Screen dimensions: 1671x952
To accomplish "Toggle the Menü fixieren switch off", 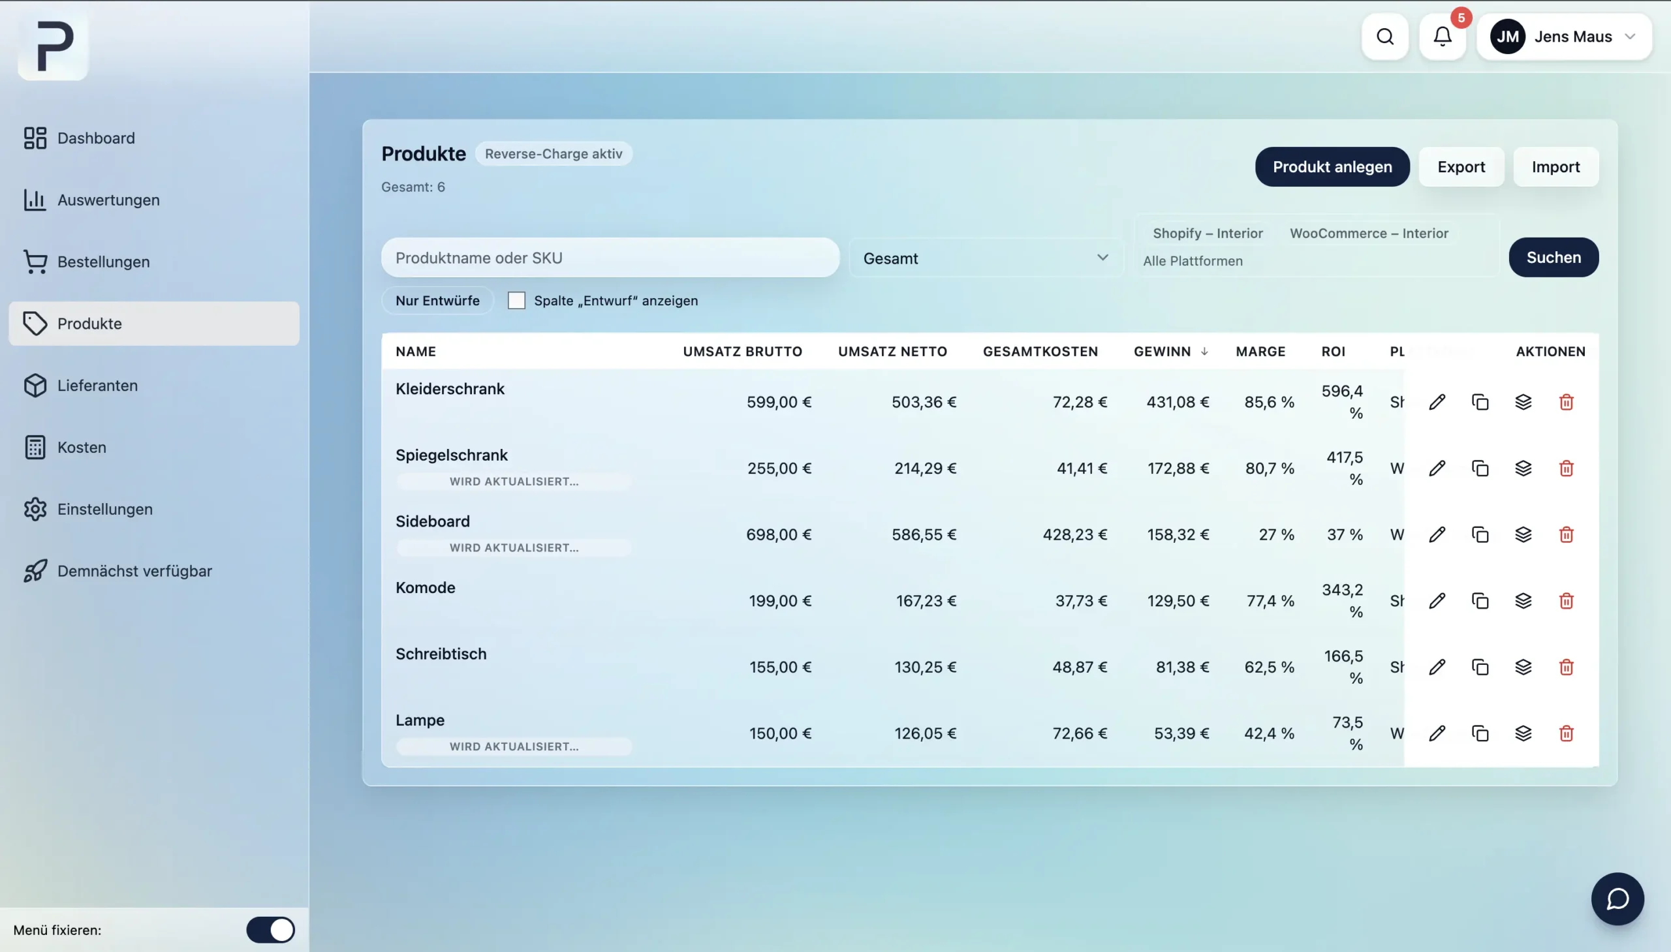I will 270,930.
